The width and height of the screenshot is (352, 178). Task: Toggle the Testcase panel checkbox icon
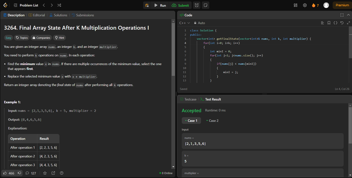182,99
